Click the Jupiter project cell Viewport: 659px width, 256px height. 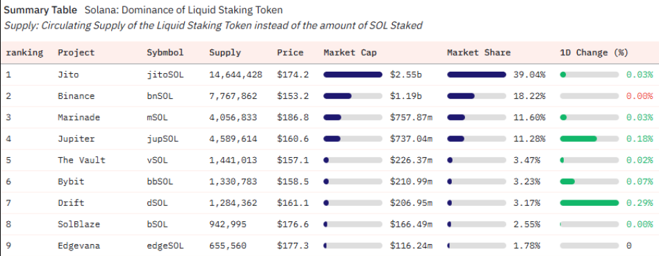coord(76,138)
